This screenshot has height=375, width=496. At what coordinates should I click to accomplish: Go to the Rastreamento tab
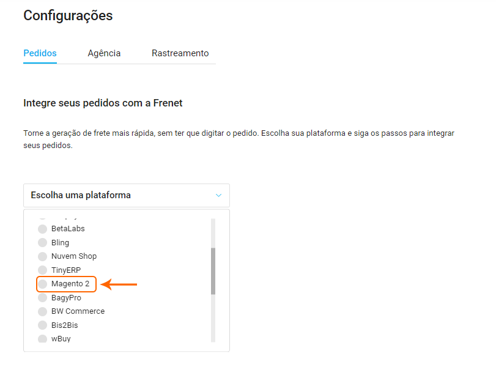click(x=180, y=53)
